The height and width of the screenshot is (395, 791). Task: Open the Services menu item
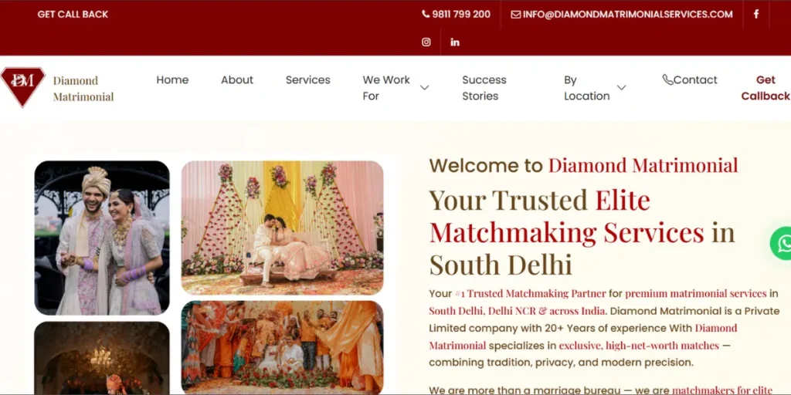click(307, 79)
